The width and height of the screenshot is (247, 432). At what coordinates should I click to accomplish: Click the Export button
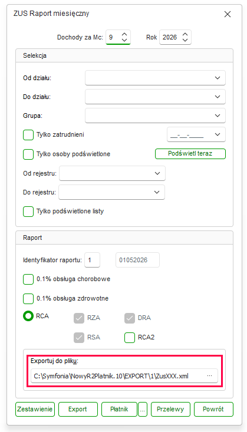[78, 409]
